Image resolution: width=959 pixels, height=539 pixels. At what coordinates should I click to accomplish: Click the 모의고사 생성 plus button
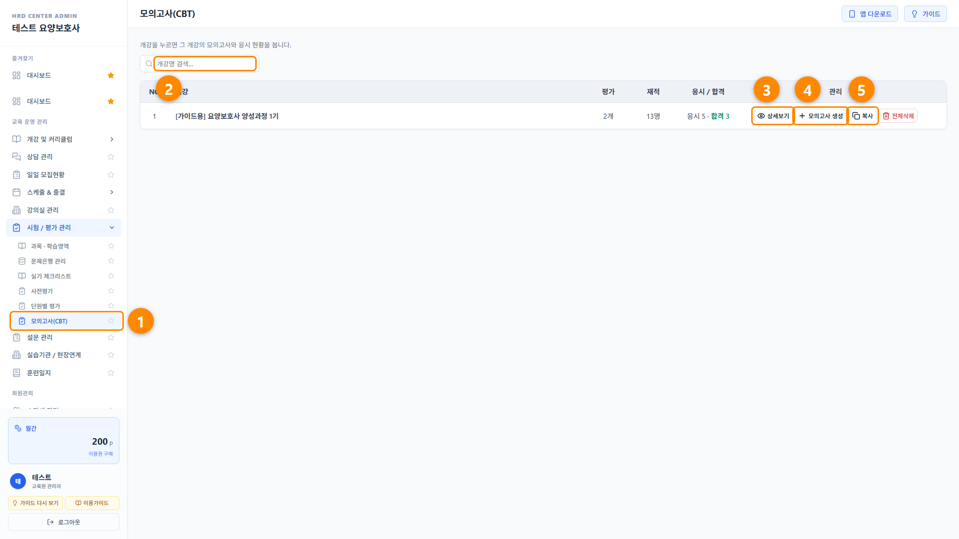click(821, 116)
